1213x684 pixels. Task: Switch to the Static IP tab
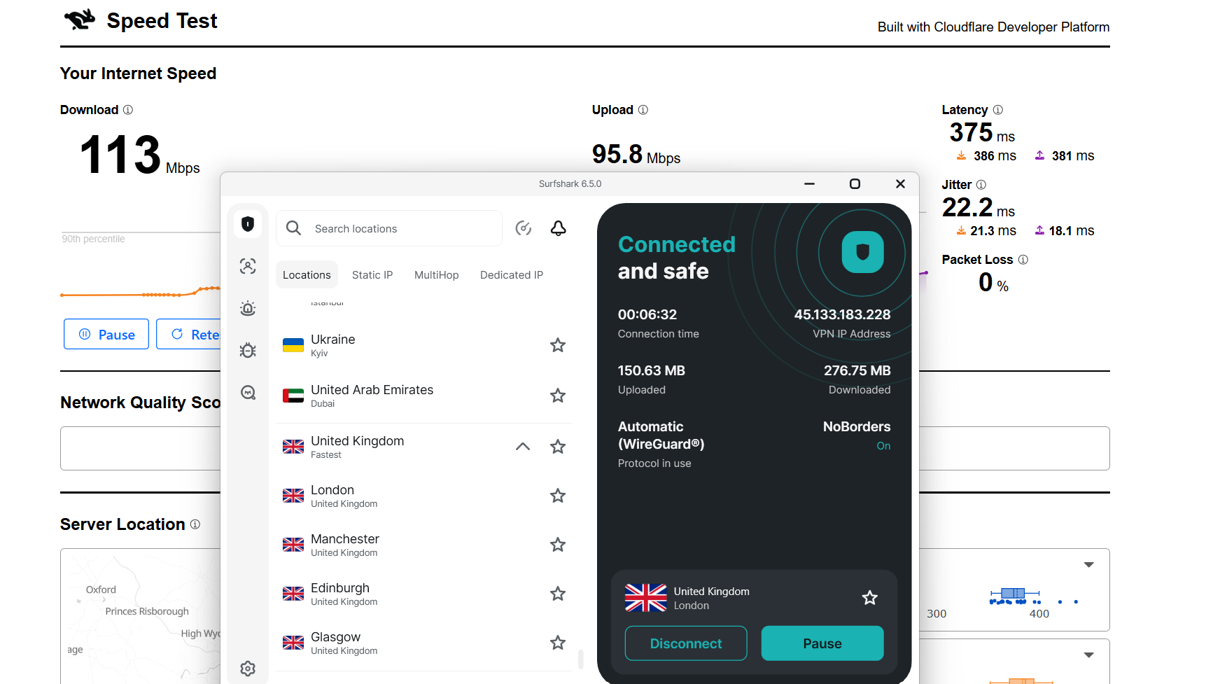pos(372,275)
